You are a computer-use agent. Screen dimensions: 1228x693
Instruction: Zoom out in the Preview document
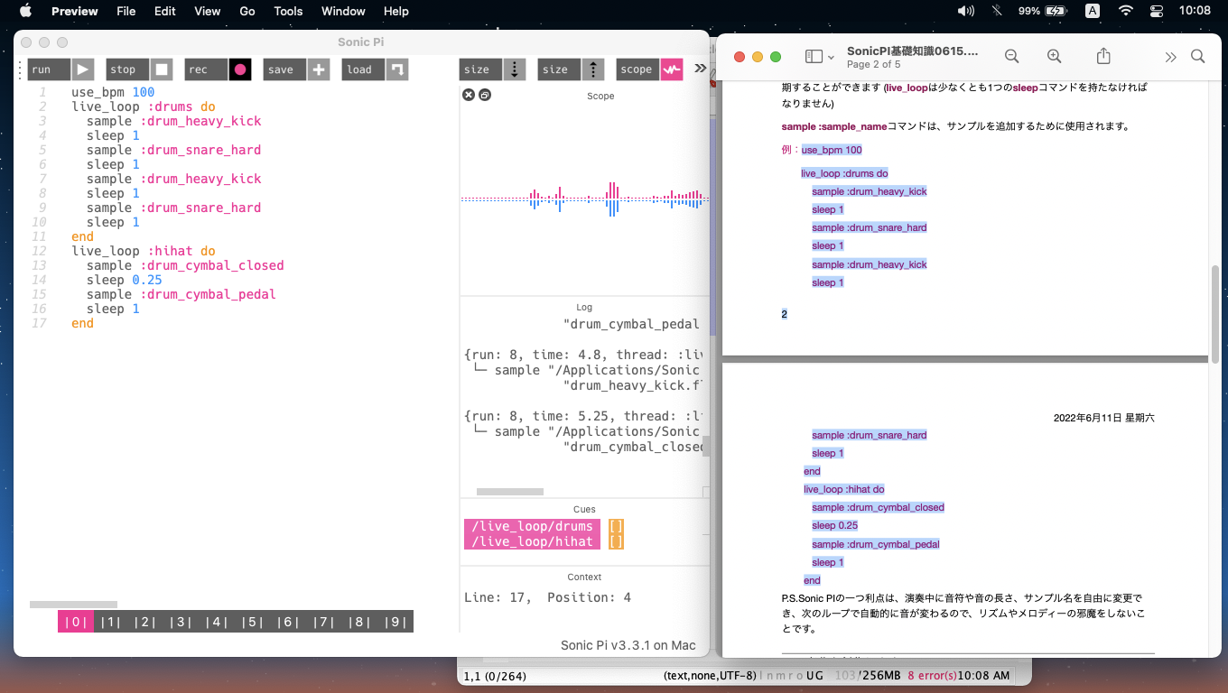pyautogui.click(x=1011, y=56)
